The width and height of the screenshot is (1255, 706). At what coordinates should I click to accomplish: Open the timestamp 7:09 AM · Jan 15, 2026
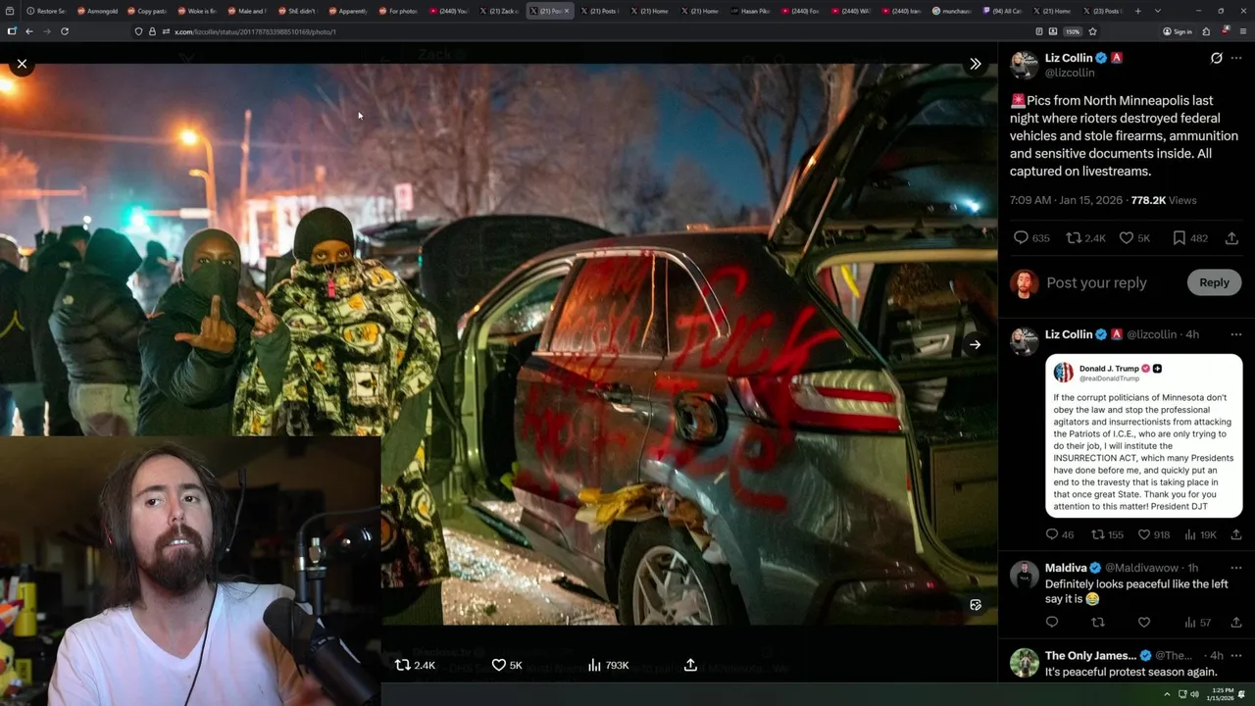pyautogui.click(x=1066, y=200)
